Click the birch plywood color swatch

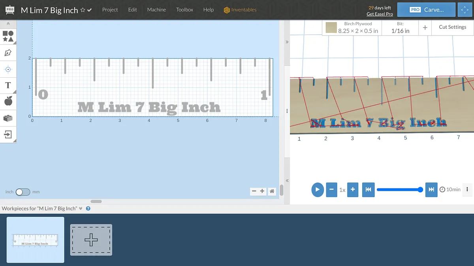[x=331, y=28]
